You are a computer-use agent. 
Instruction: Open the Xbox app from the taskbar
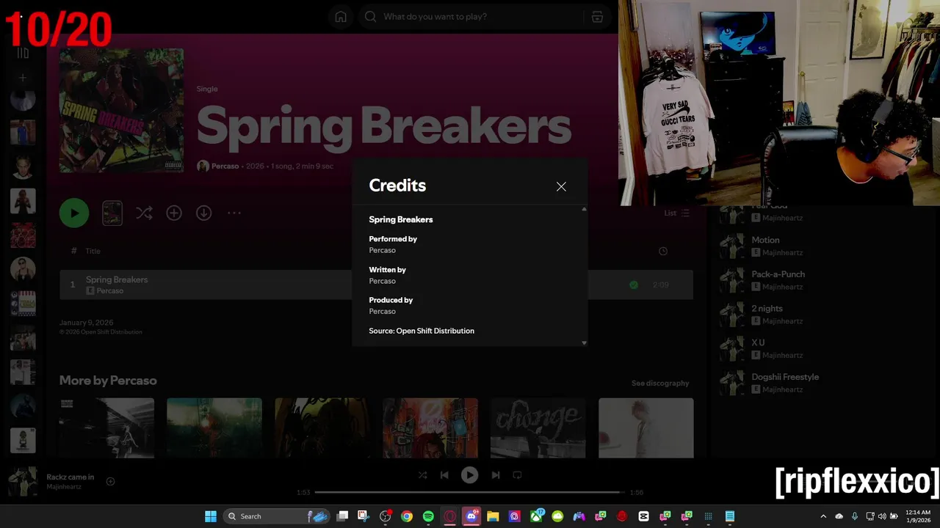537,516
